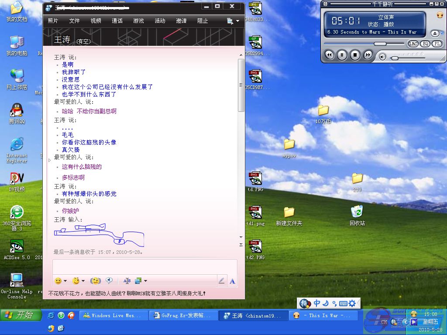Switch to handwriting input with the pen icon
The image size is (447, 335).
221,281
